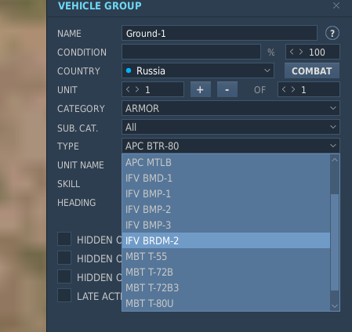Enable the LATE ACTI checkbox
The height and width of the screenshot is (332, 352).
point(64,295)
